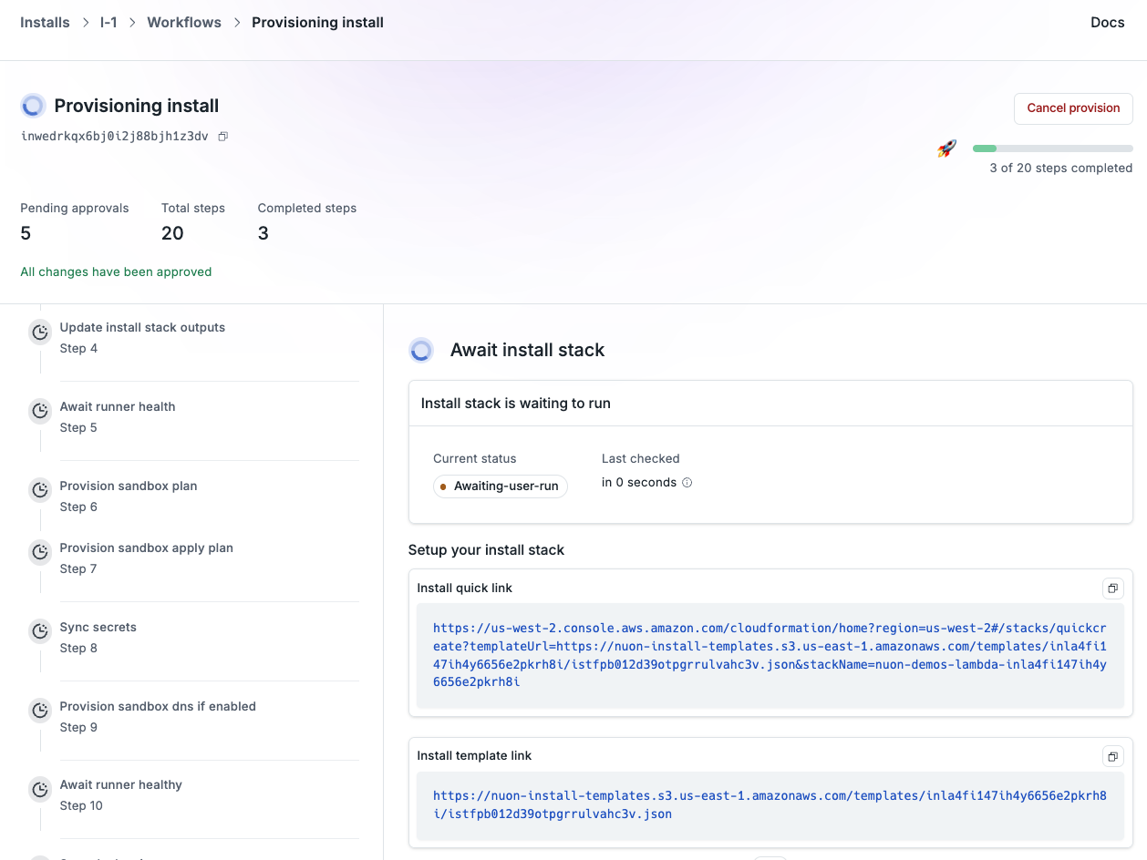Click the steps completed progress bar
This screenshot has height=860, width=1147.
(x=1053, y=148)
